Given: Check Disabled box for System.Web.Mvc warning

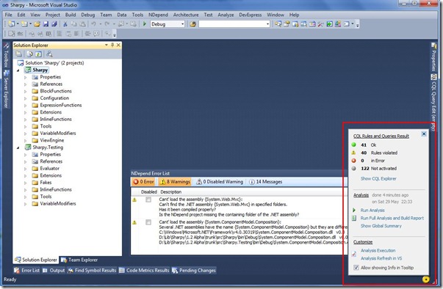Looking at the screenshot, I should [148, 200].
